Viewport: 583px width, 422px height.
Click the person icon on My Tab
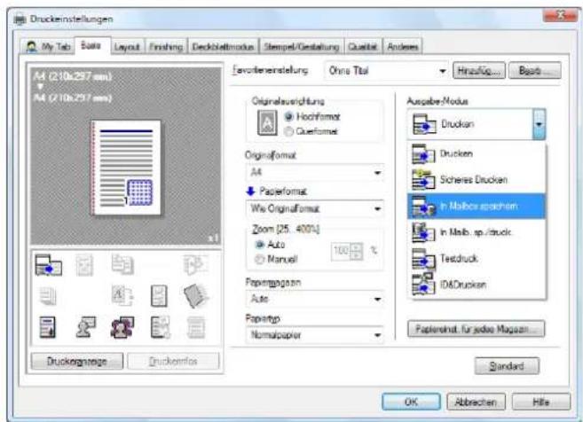[x=32, y=47]
